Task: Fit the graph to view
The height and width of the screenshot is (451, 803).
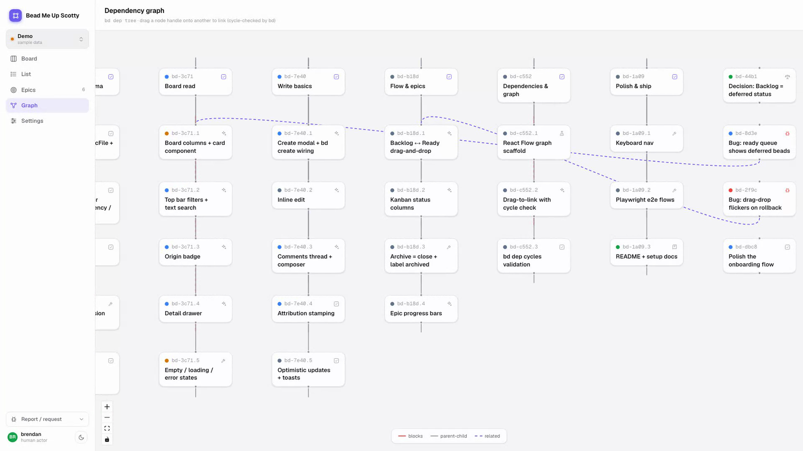Action: [x=107, y=428]
